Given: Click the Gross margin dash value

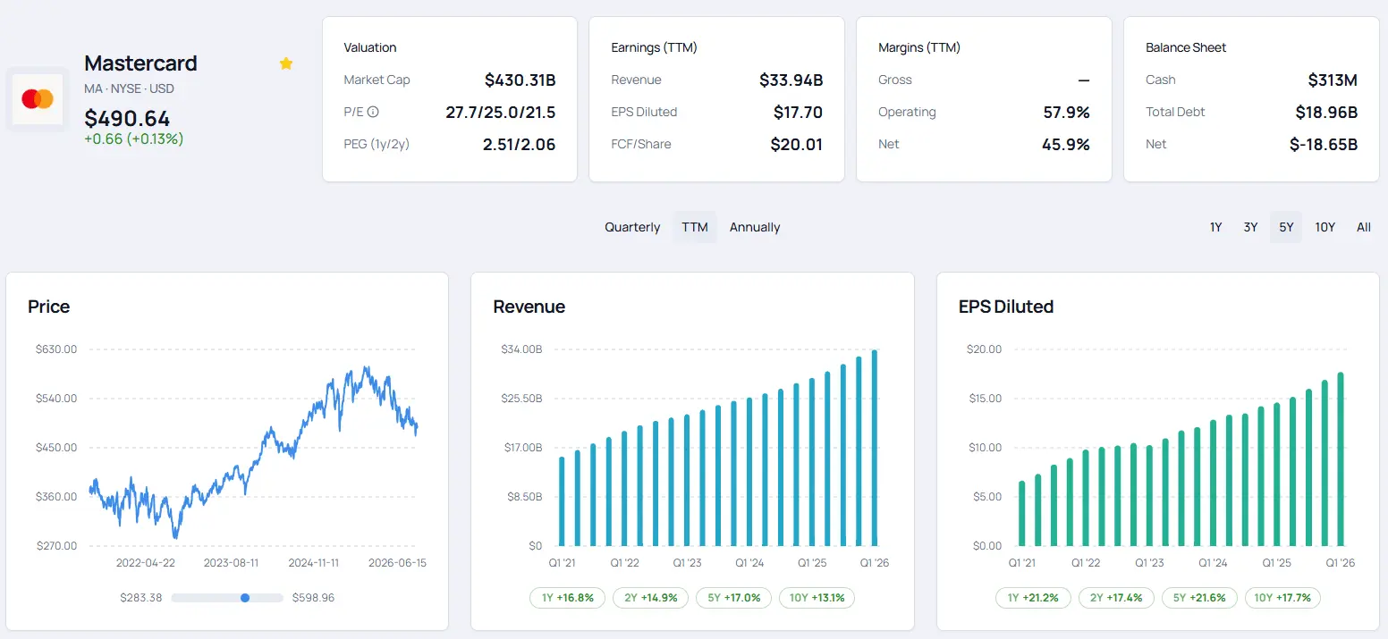Looking at the screenshot, I should pyautogui.click(x=1084, y=80).
